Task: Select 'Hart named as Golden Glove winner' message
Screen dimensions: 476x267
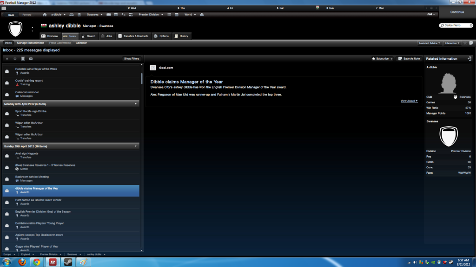Action: 71,202
